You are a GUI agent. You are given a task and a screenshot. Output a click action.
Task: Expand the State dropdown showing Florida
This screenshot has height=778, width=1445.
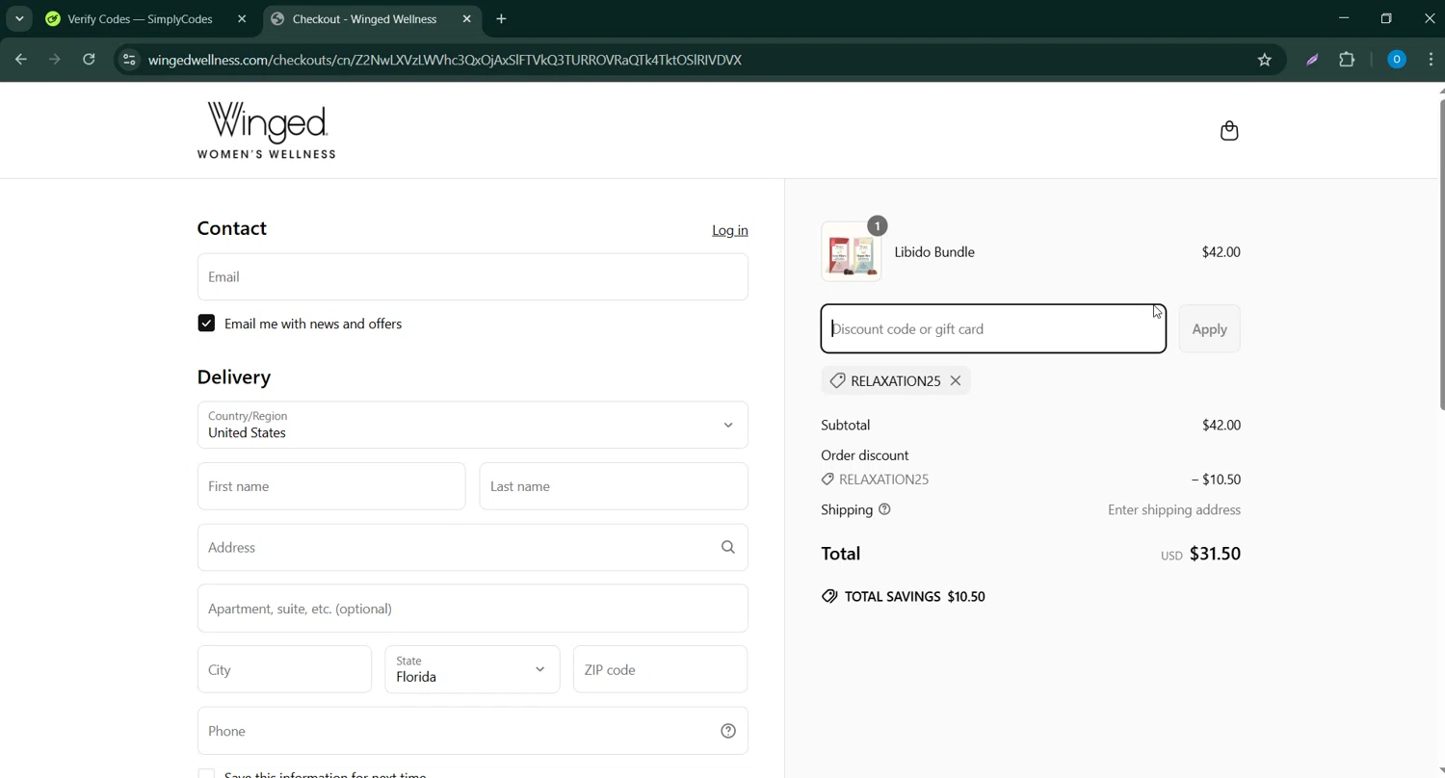(x=472, y=669)
